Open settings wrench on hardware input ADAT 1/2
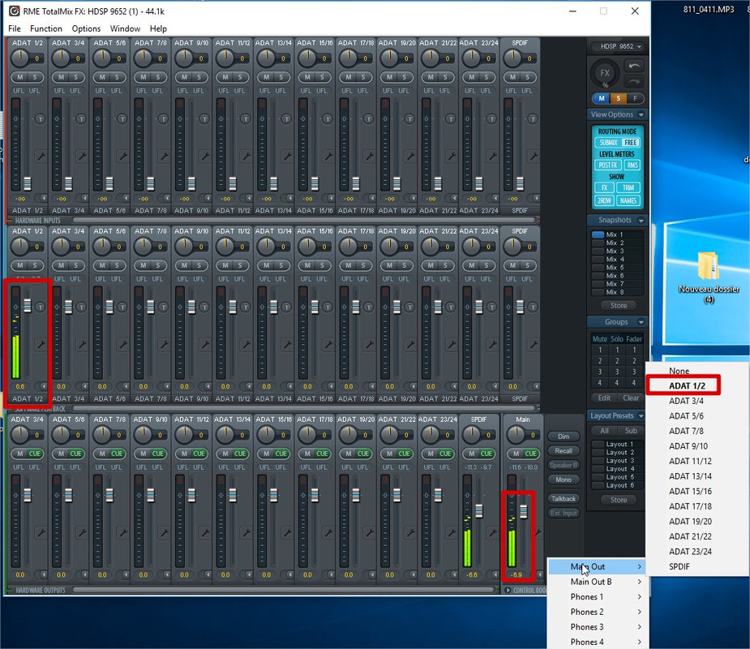Viewport: 750px width, 649px height. [x=41, y=157]
